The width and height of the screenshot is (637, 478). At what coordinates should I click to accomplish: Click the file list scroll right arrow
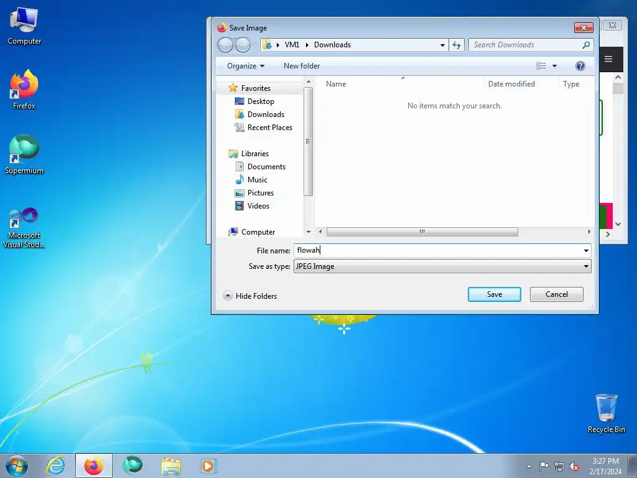[589, 232]
